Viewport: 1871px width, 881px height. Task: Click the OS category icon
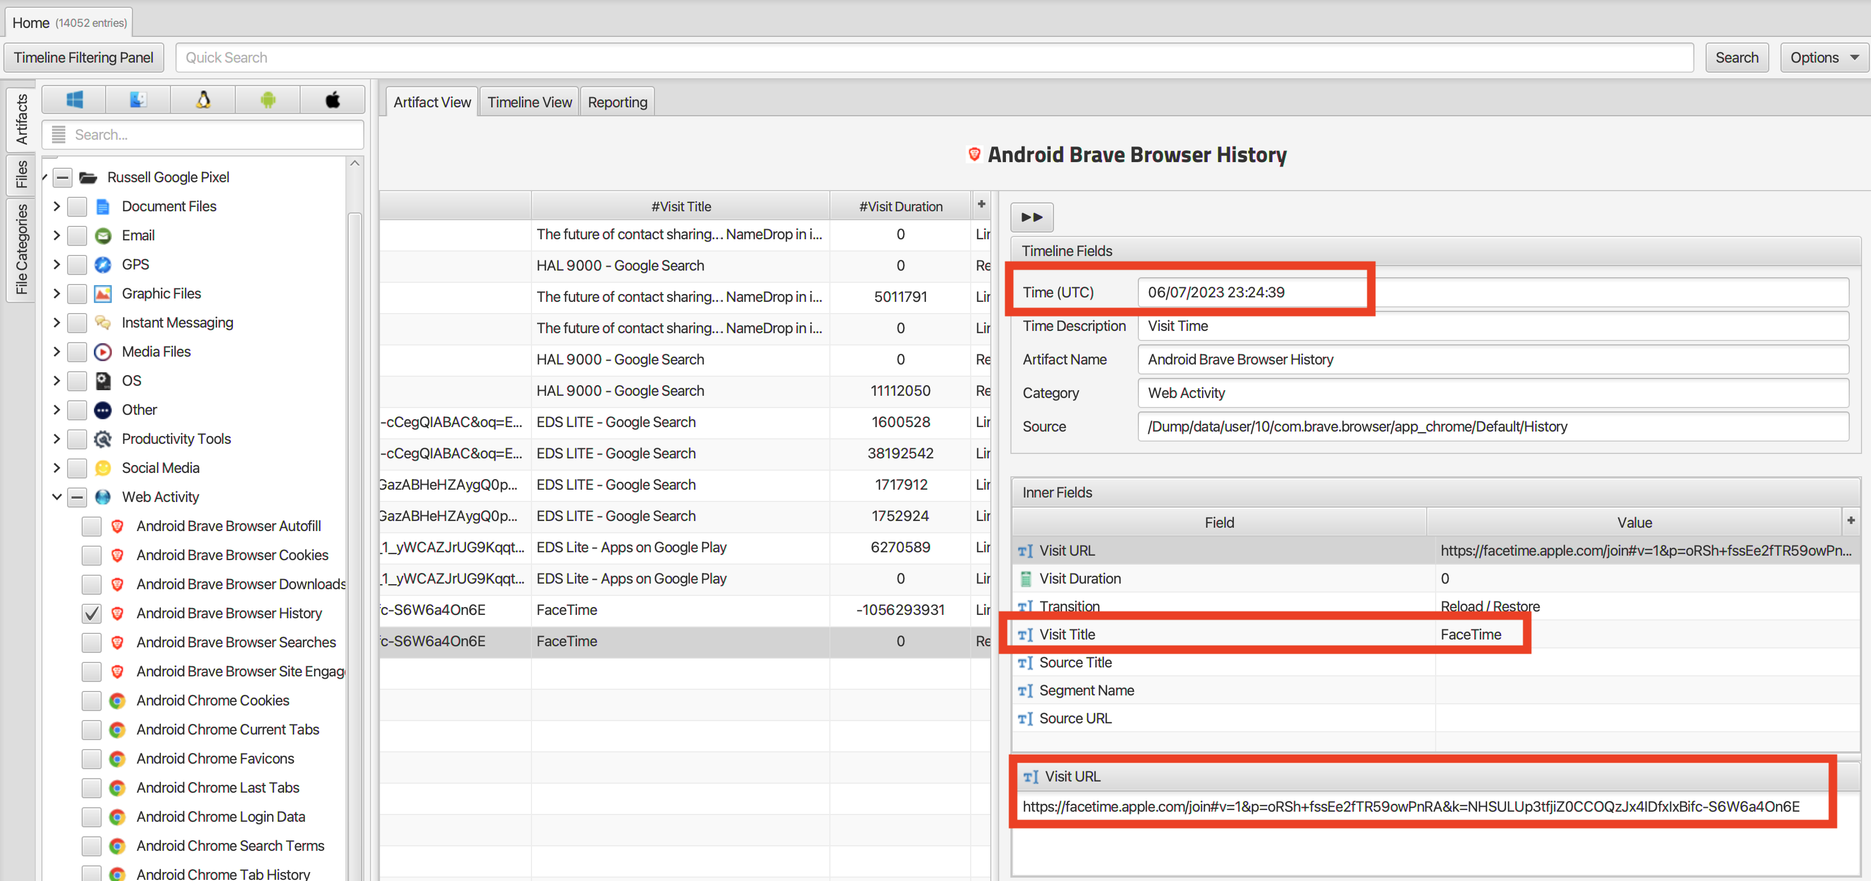(103, 381)
